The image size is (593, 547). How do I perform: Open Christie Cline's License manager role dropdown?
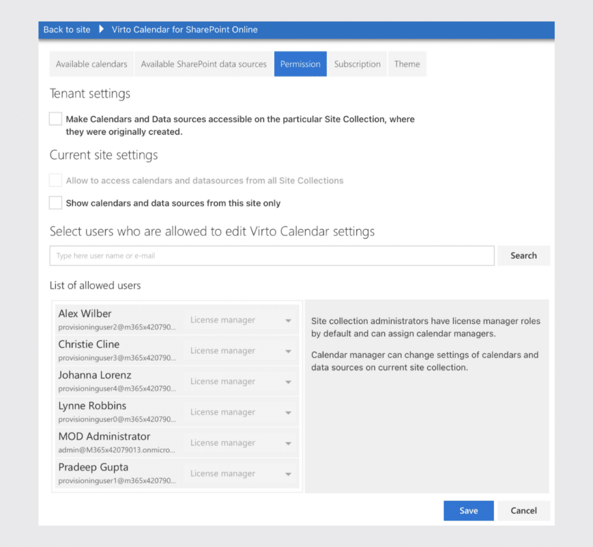click(240, 351)
